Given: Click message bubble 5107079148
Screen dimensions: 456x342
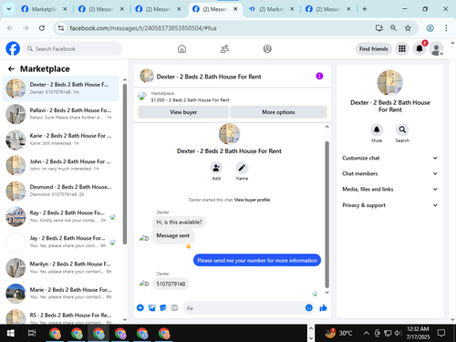Looking at the screenshot, I should coord(171,284).
